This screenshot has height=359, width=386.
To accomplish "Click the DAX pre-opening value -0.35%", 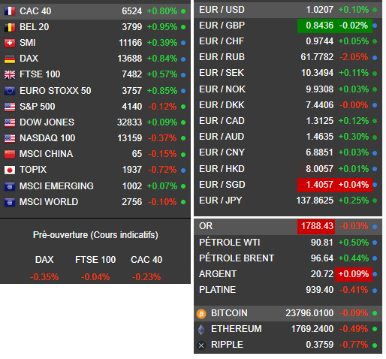I will click(44, 277).
